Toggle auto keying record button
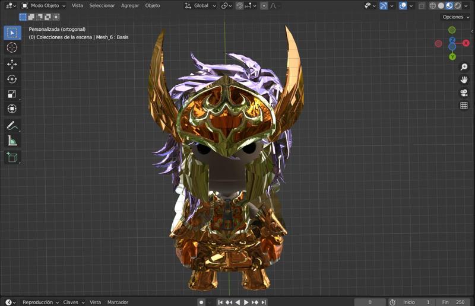475x306 pixels. [x=201, y=302]
